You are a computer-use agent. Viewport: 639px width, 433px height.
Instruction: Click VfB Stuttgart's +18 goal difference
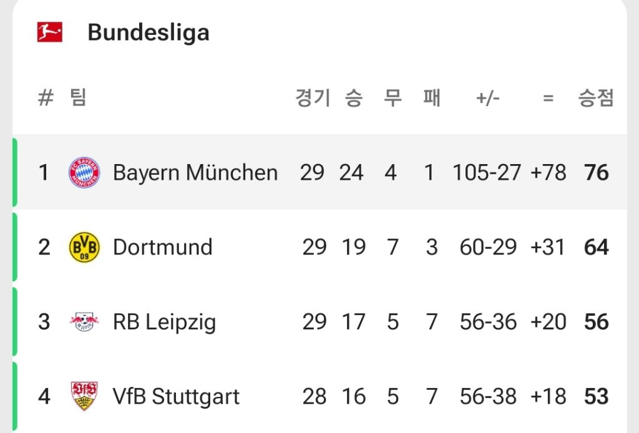pyautogui.click(x=549, y=396)
